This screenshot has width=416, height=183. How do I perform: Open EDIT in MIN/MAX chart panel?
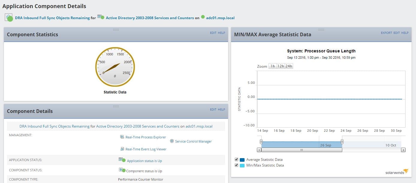point(397,33)
